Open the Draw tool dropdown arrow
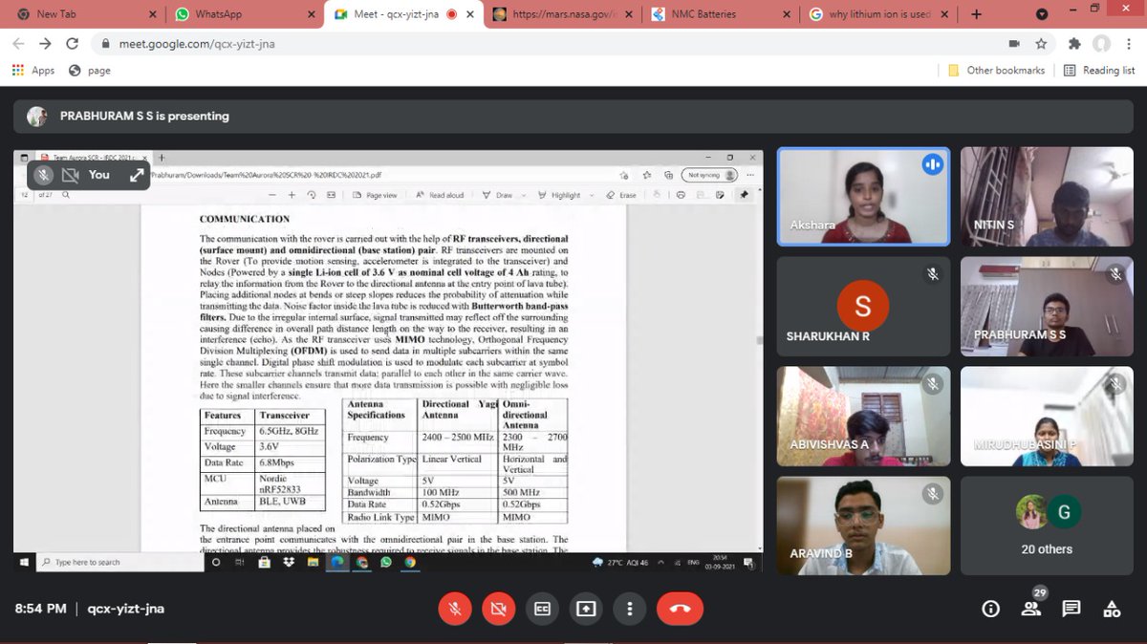The width and height of the screenshot is (1147, 644). pyautogui.click(x=523, y=194)
